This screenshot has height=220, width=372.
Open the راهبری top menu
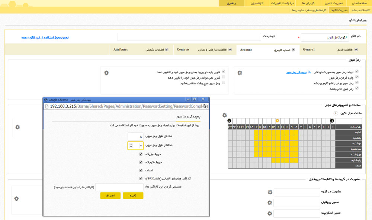point(231,3)
